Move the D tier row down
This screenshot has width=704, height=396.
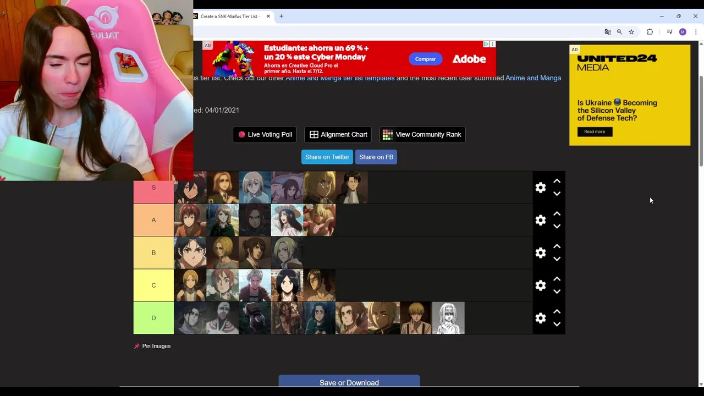557,324
